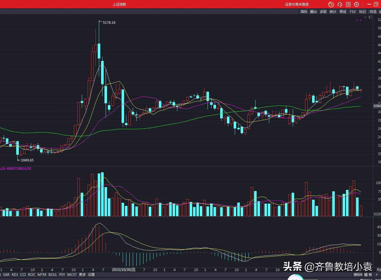Toggle the 叠加 overlay mode
Screen dimensions: 381x280
[313, 11]
